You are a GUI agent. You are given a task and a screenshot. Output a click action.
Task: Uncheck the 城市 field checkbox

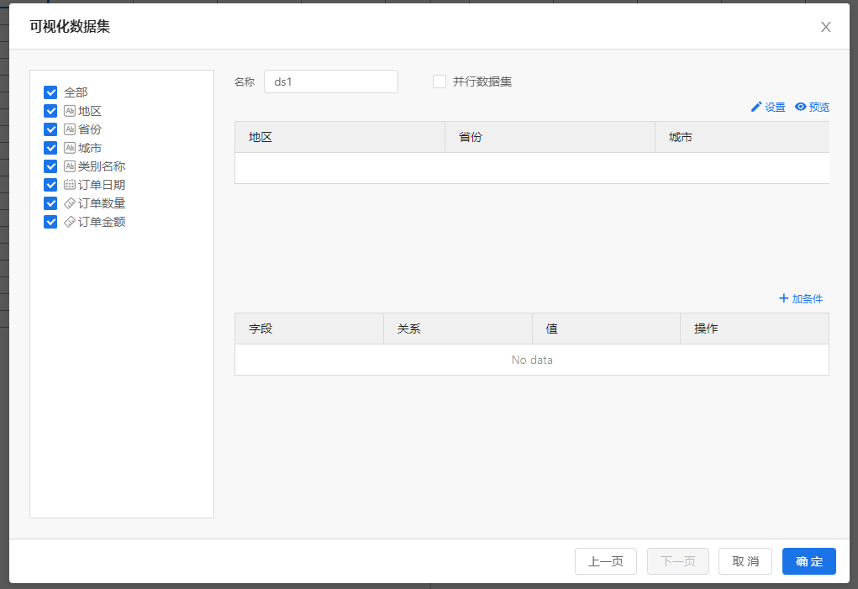50,148
